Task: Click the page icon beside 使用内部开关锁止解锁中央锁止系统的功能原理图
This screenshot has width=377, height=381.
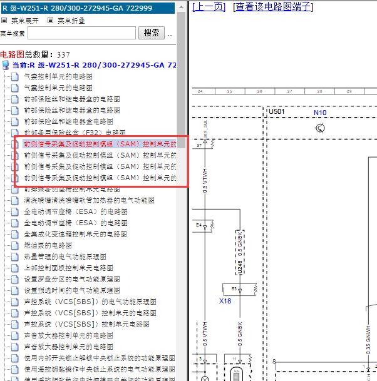Action: click(x=15, y=358)
